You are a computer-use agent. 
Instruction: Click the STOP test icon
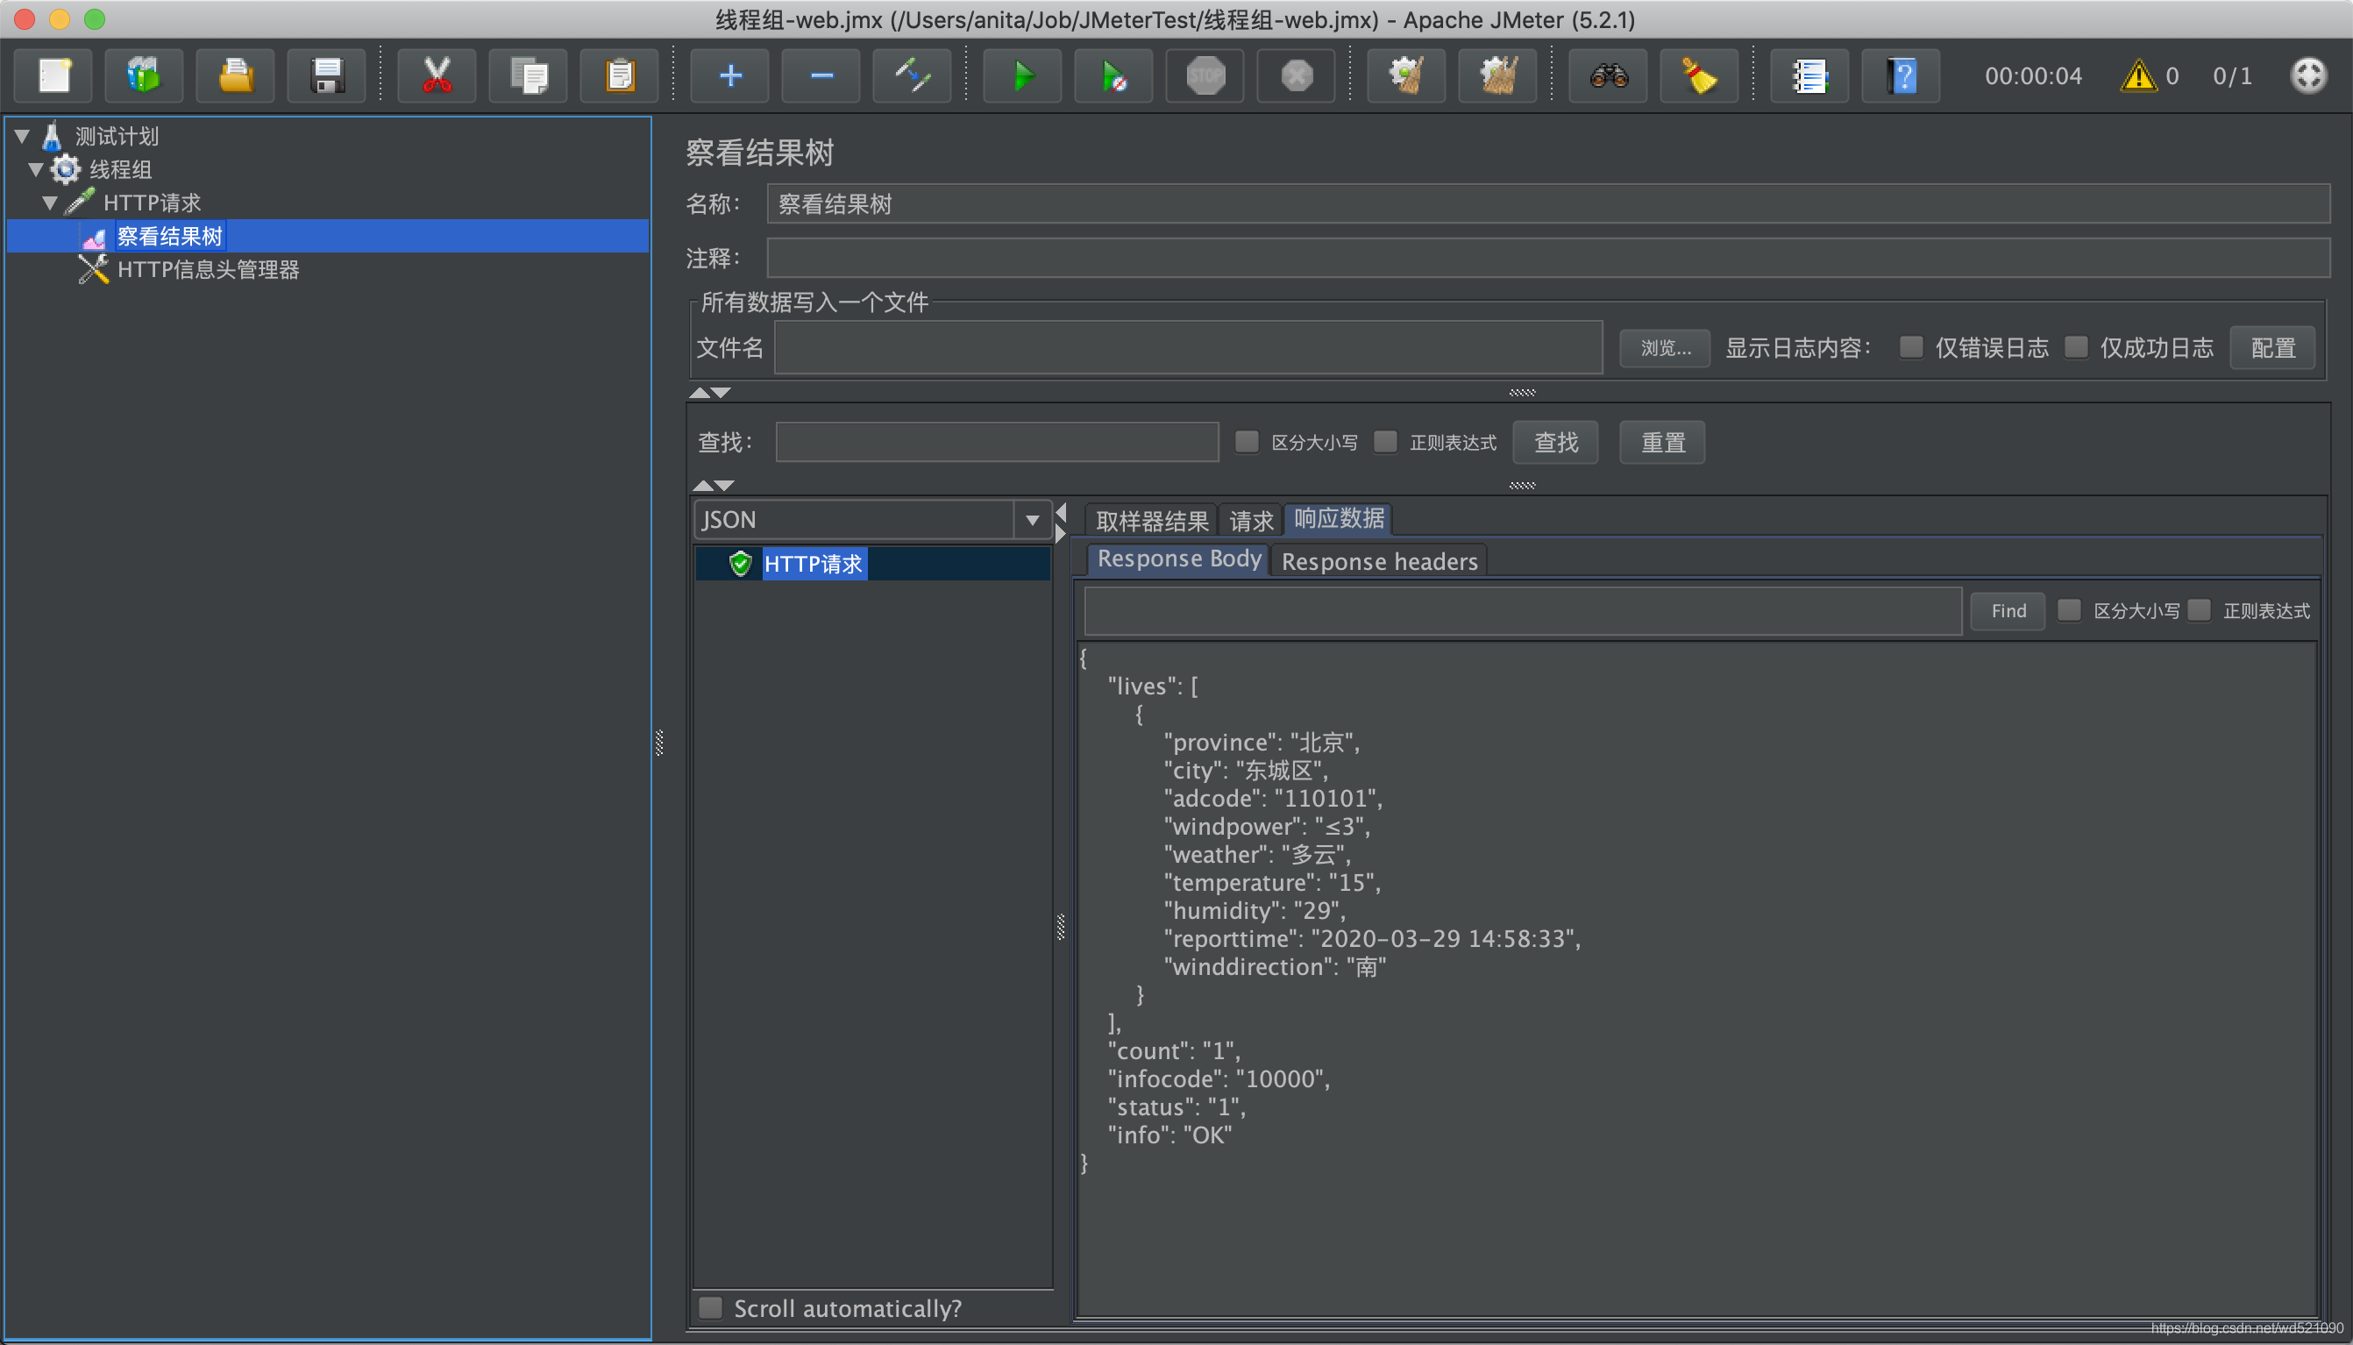(1205, 75)
